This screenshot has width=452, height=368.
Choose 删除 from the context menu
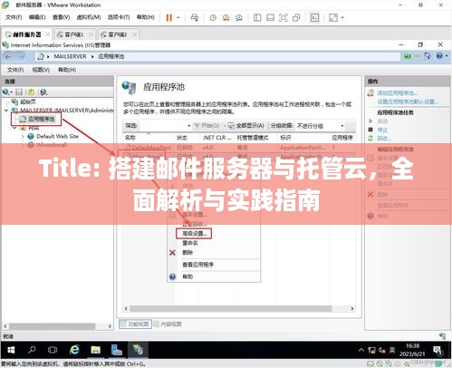tap(188, 253)
